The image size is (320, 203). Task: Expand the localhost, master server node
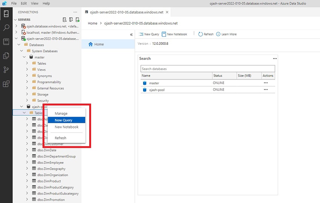(16, 32)
